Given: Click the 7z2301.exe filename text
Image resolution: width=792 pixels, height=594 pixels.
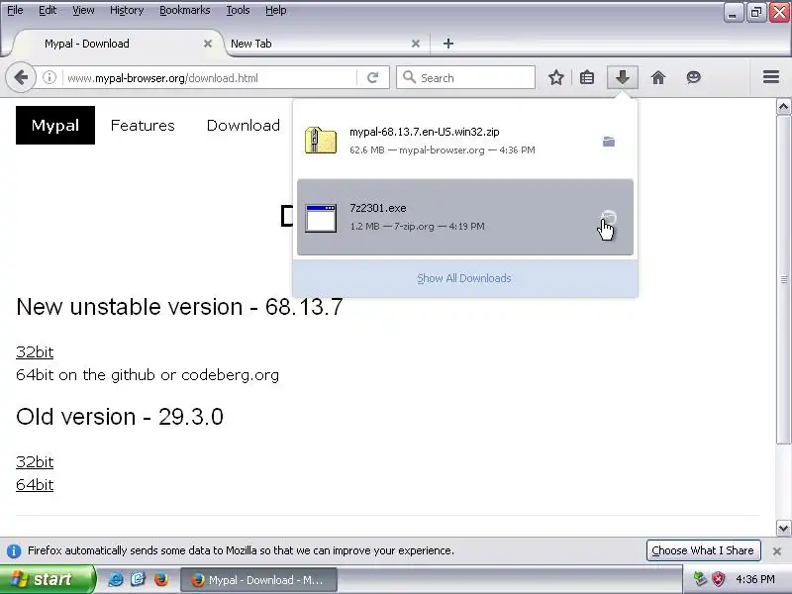Looking at the screenshot, I should (378, 208).
